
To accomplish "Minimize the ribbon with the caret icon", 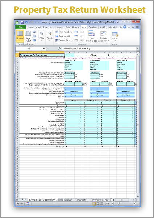I will [x=121, y=27].
